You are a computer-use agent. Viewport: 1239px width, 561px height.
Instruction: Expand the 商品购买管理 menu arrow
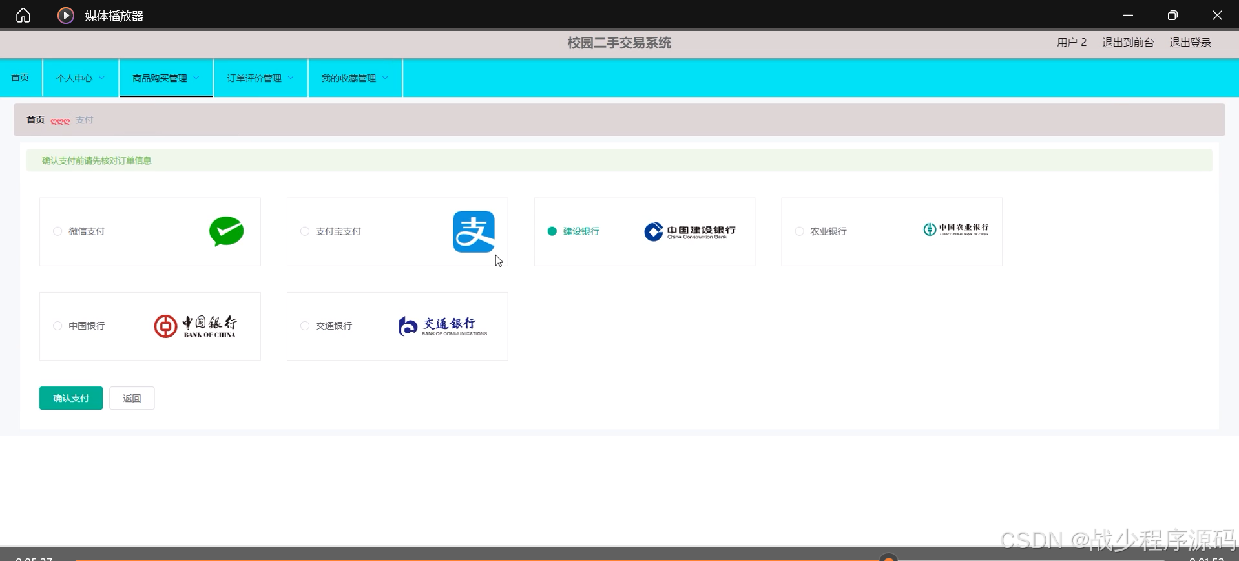tap(196, 78)
